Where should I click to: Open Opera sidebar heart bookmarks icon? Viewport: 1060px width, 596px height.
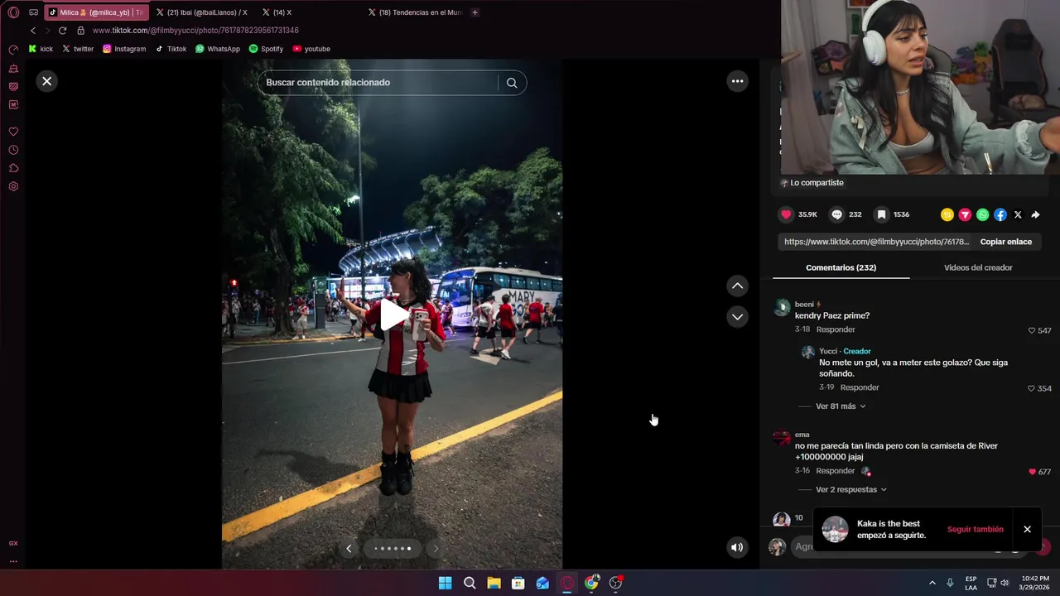13,132
